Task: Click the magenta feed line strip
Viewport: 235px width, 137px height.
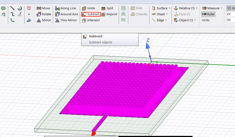Action: 101,122
